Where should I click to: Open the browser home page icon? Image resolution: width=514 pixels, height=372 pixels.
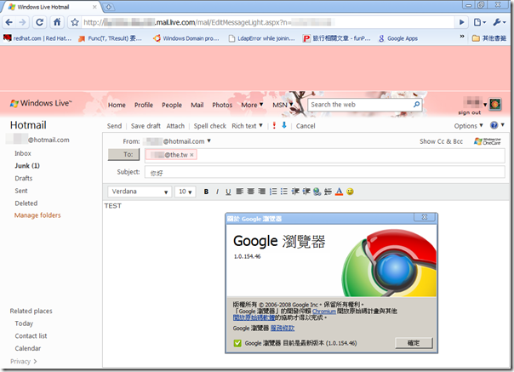coord(57,22)
